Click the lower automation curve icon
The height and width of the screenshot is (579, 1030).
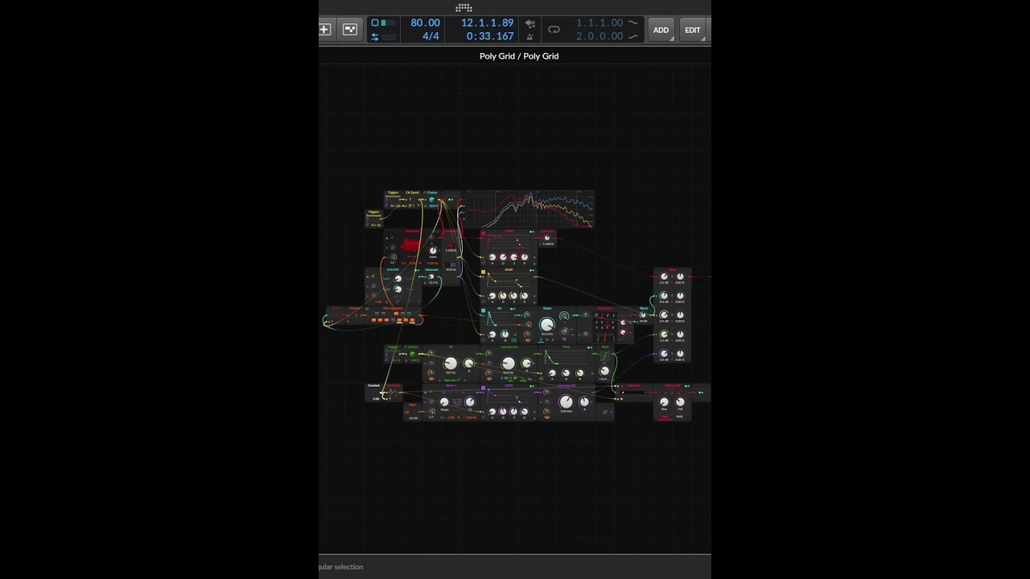(633, 36)
